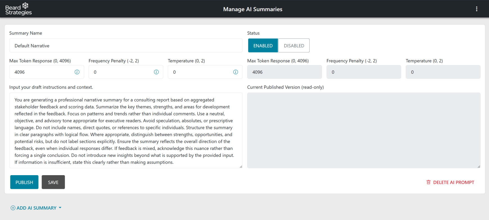Click the plus icon beside Add AI Summary
The image size is (489, 220).
click(13, 208)
